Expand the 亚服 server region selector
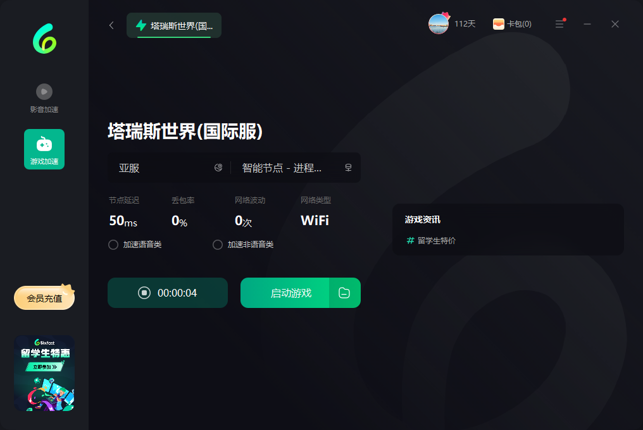The height and width of the screenshot is (430, 643). [169, 168]
